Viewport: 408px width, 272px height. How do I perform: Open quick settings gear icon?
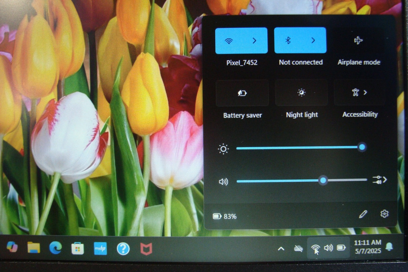[x=384, y=214]
